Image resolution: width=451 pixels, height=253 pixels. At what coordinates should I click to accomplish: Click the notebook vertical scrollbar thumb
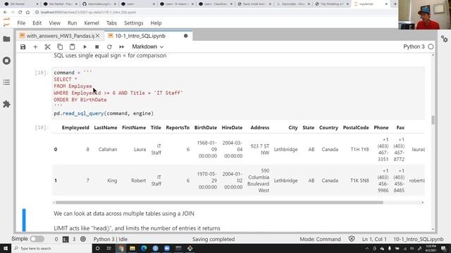(433, 120)
